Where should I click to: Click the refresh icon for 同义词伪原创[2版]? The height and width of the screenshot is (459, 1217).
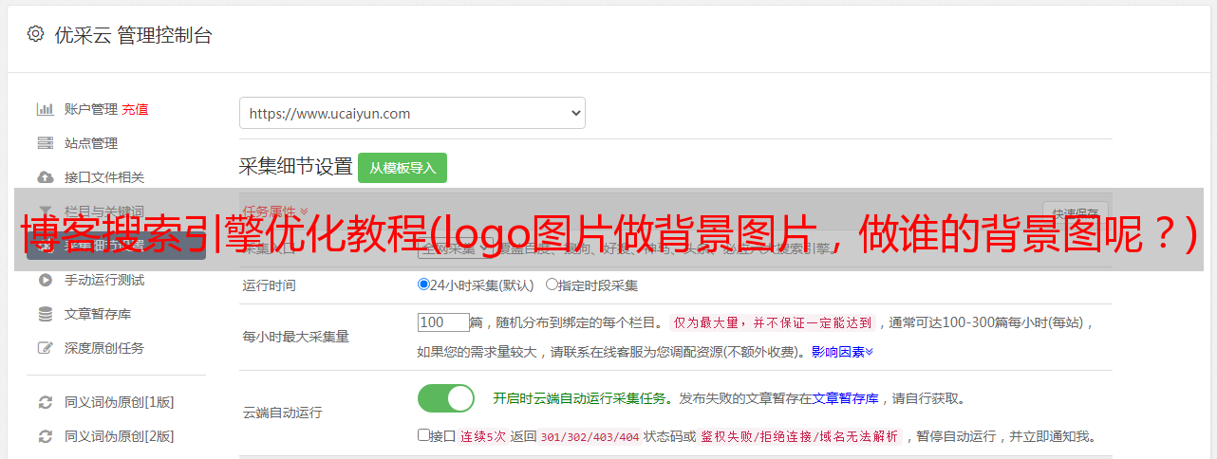45,436
